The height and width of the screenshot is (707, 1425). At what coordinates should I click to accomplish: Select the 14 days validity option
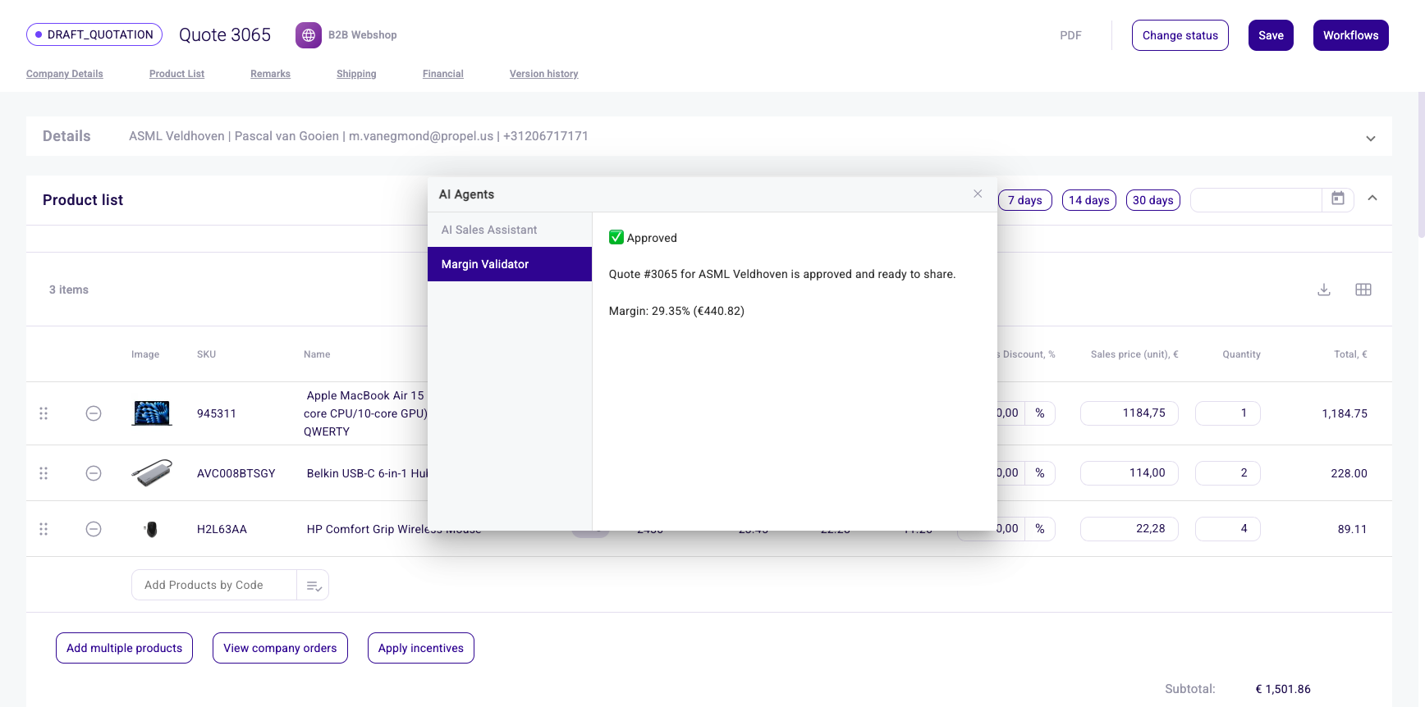pyautogui.click(x=1088, y=200)
